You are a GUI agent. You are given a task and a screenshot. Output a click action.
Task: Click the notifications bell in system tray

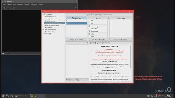click(156, 96)
